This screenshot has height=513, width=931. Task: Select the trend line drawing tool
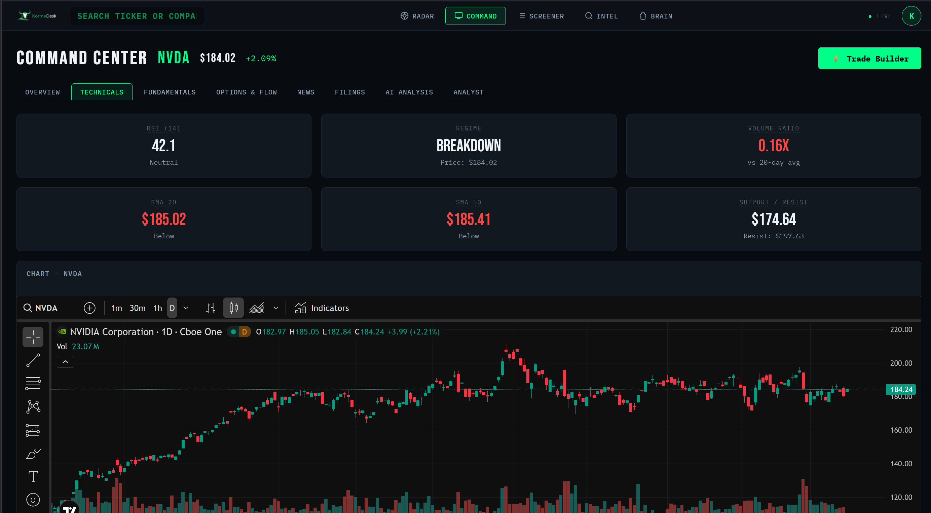tap(33, 360)
